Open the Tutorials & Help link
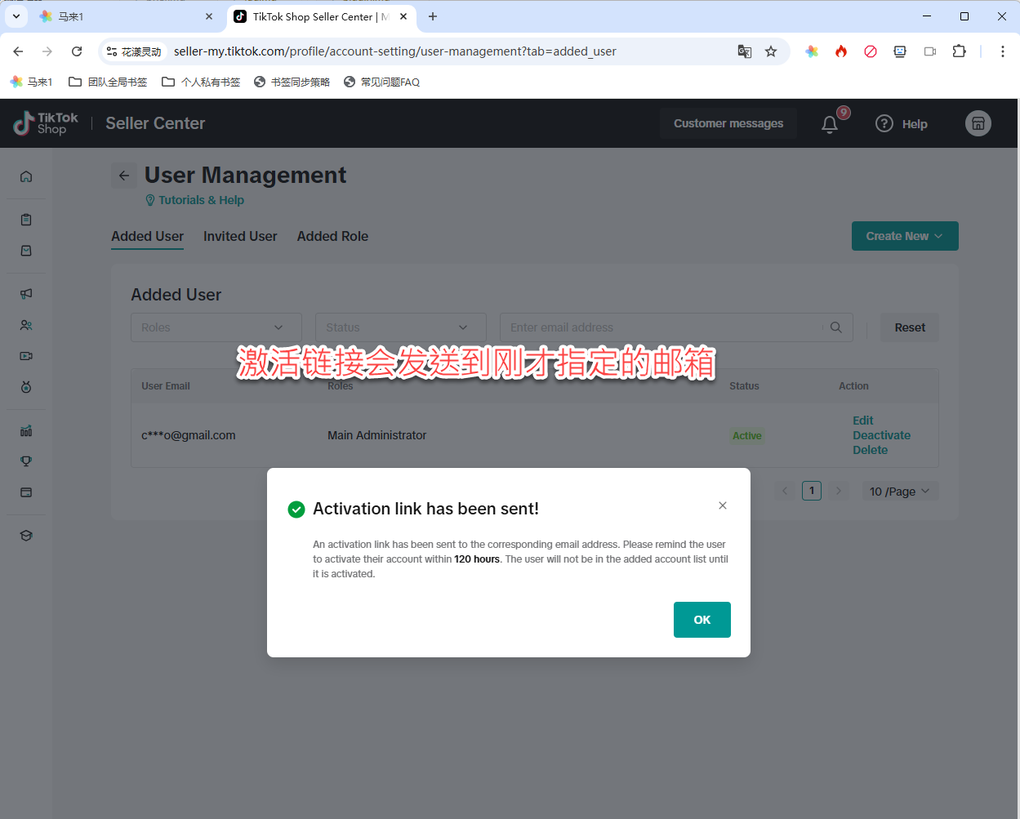Viewport: 1020px width, 819px height. [201, 200]
